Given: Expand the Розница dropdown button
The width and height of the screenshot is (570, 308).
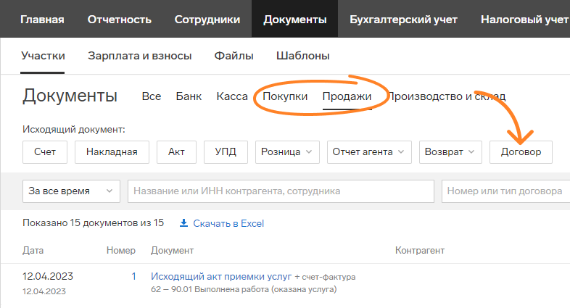Looking at the screenshot, I should [287, 151].
